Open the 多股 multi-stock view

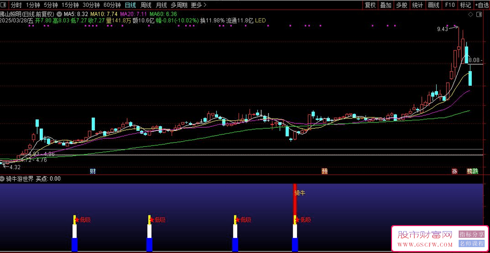point(402,5)
